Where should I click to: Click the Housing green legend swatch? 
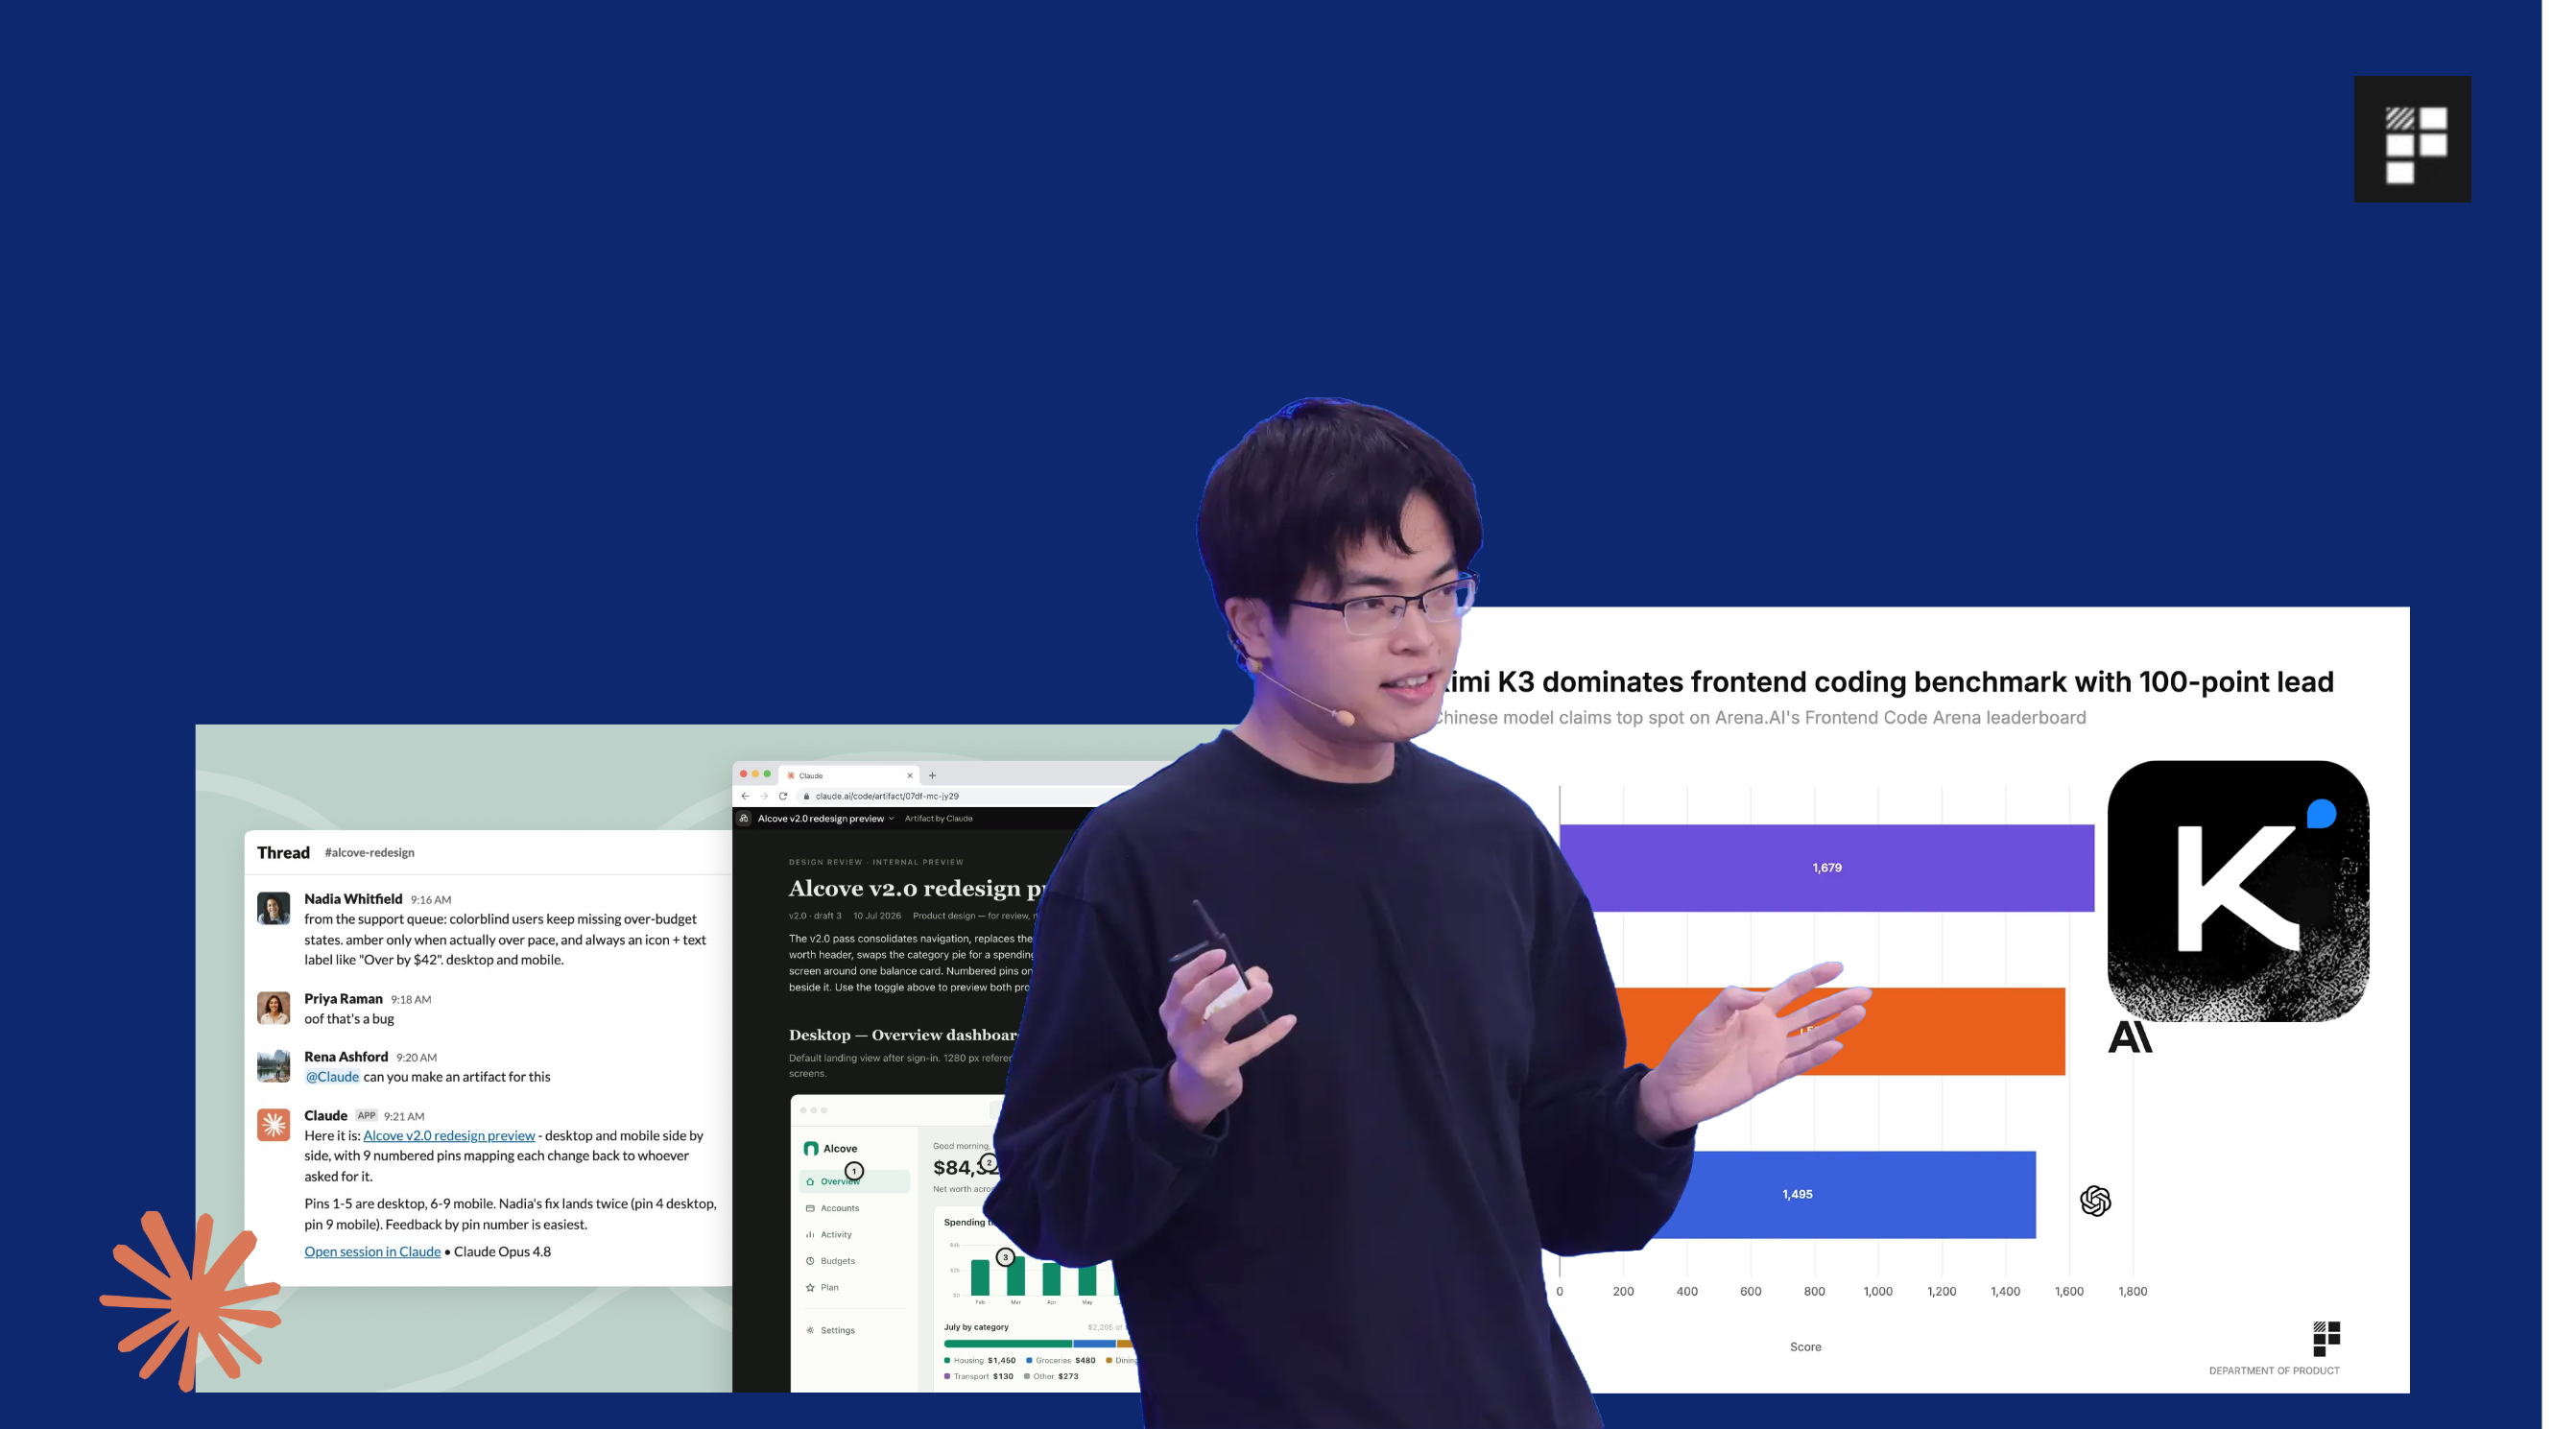(947, 1360)
